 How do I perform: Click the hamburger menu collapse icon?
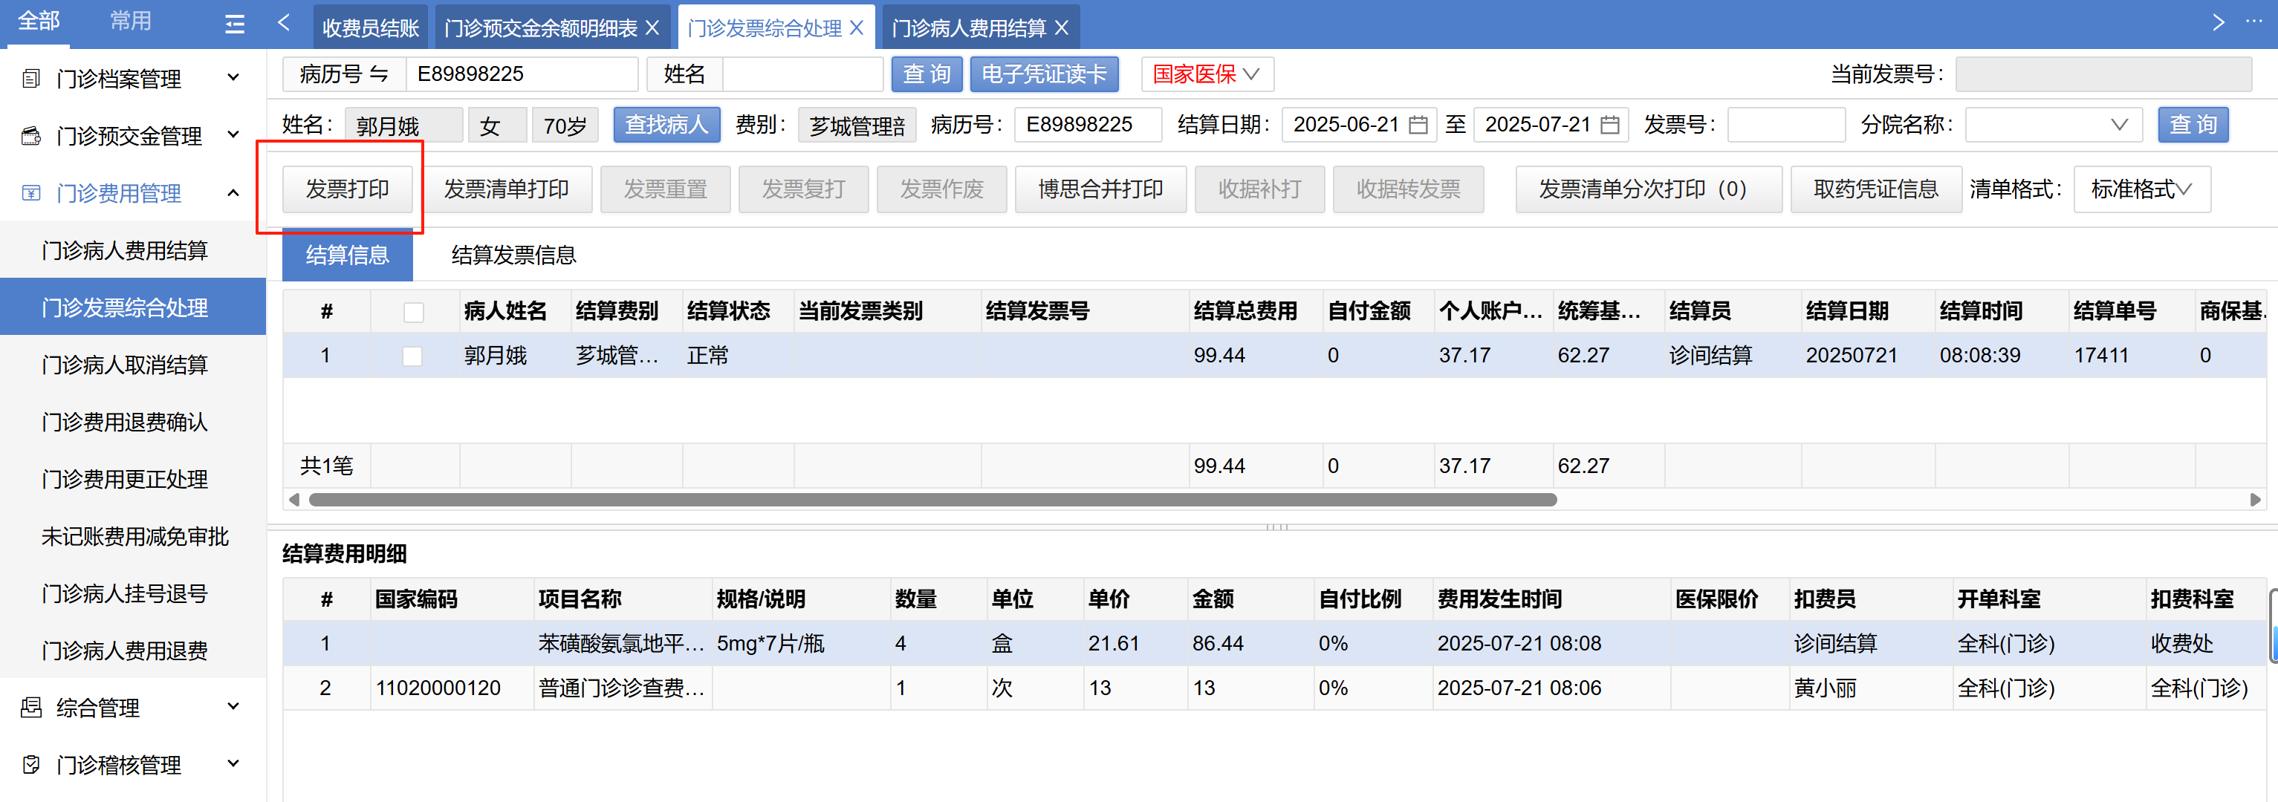[x=234, y=24]
